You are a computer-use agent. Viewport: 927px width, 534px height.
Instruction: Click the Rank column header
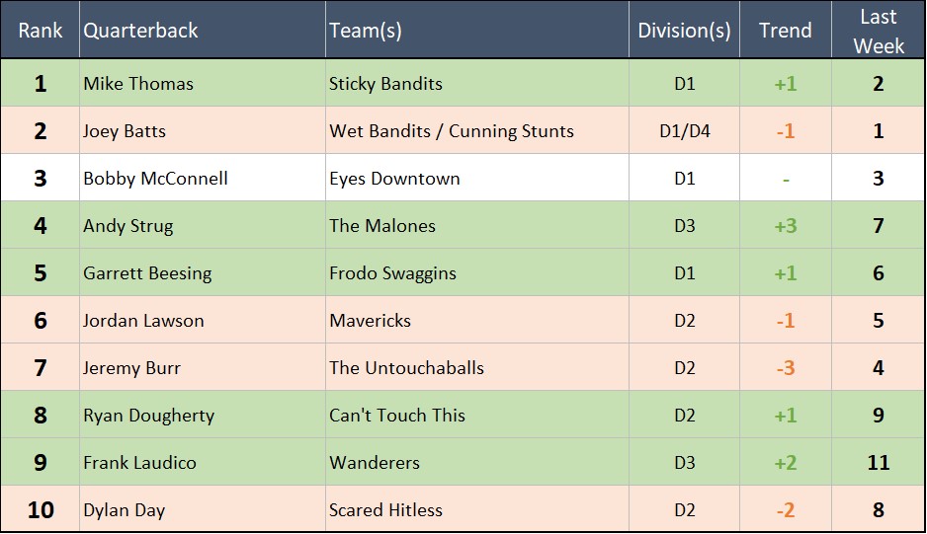[x=41, y=31]
